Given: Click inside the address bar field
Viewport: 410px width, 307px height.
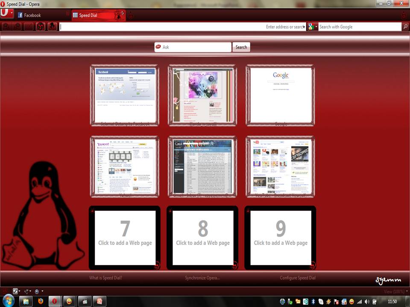Looking at the screenshot, I should tap(182, 26).
